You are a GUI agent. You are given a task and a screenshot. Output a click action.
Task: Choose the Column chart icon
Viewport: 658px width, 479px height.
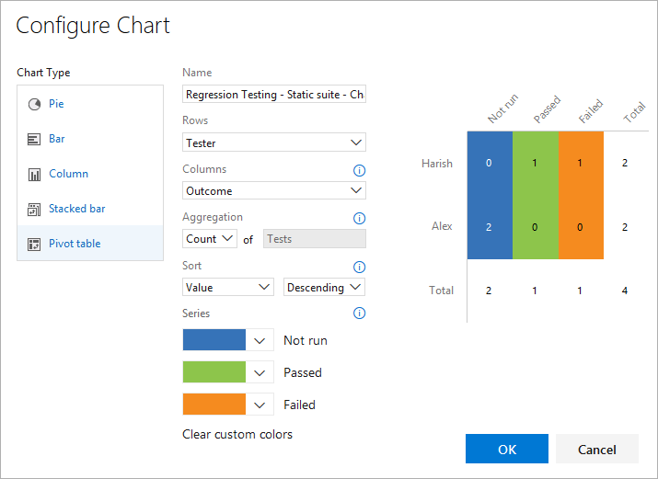point(34,174)
